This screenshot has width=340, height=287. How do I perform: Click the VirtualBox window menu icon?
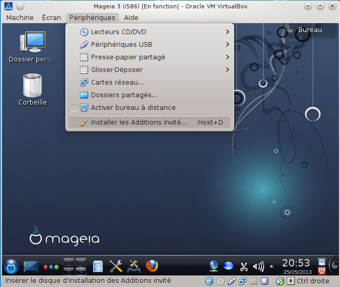tap(8, 6)
